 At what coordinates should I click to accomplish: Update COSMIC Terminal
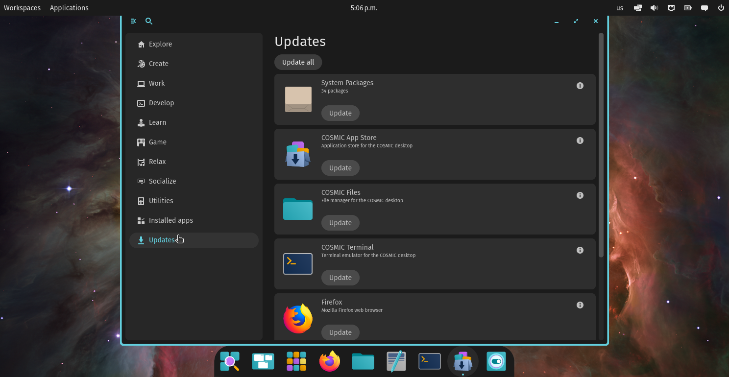(340, 278)
